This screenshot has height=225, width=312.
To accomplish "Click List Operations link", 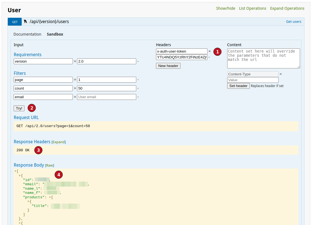I will pos(252,8).
